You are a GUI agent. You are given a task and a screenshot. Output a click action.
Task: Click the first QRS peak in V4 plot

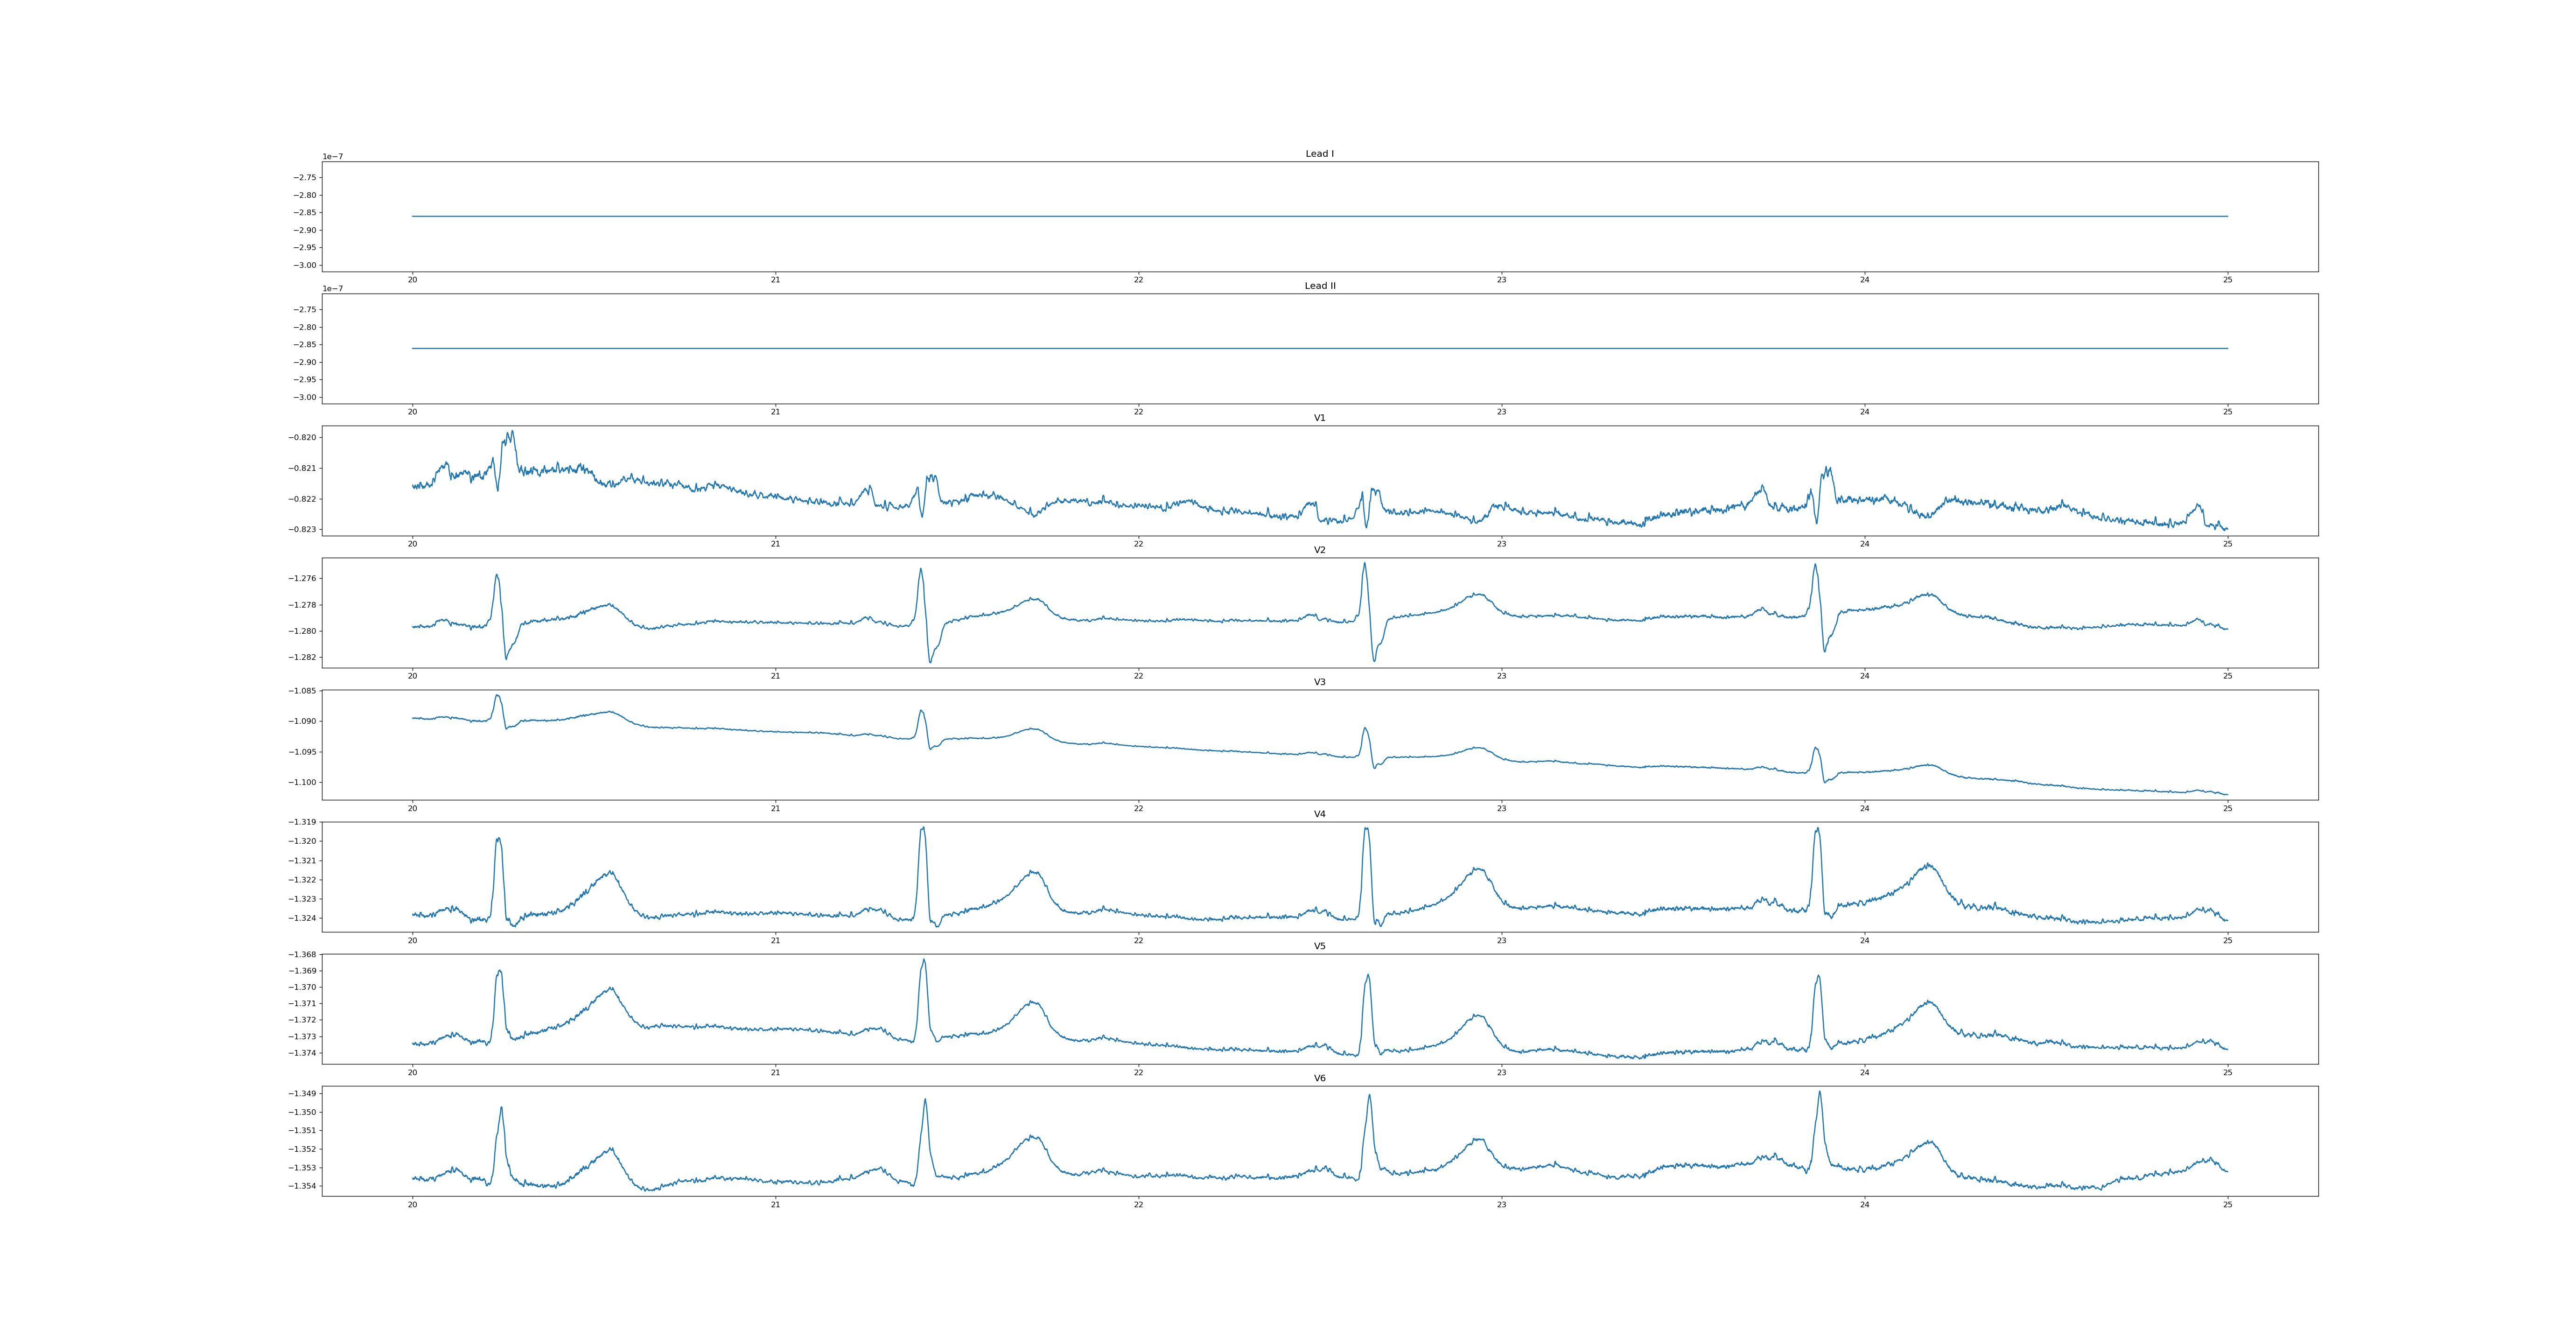(x=498, y=839)
